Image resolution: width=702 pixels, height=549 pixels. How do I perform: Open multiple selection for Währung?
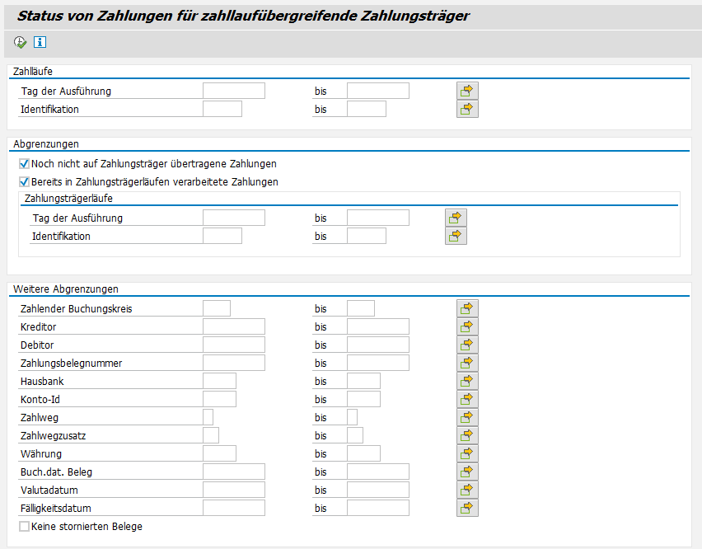(467, 453)
